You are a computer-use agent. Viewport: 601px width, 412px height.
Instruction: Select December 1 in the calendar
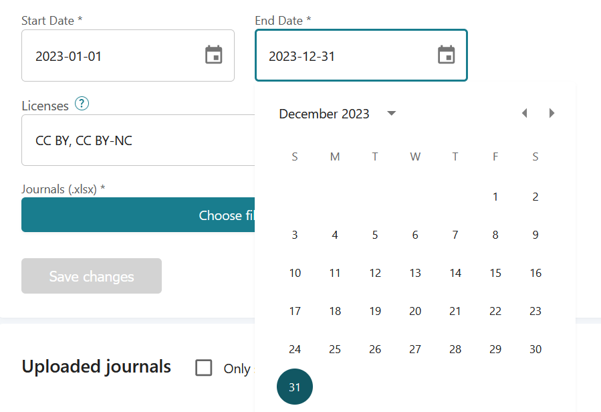click(495, 196)
